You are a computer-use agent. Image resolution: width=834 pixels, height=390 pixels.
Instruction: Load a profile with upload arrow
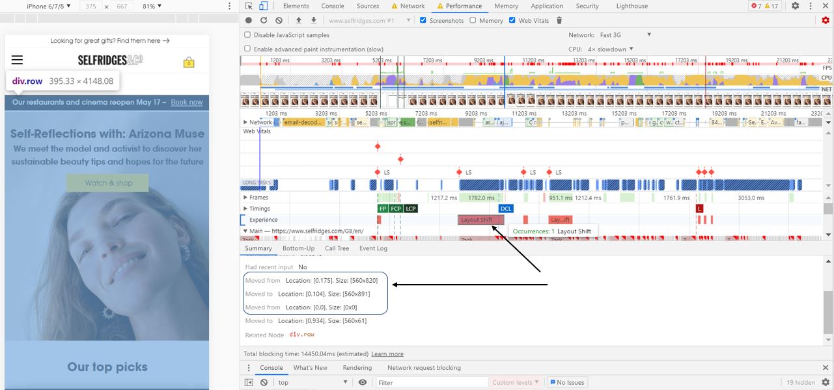(x=299, y=20)
